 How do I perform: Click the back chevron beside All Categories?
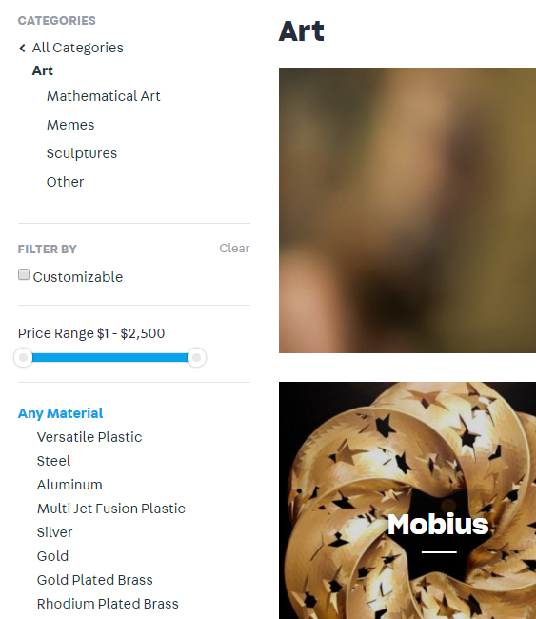click(23, 49)
